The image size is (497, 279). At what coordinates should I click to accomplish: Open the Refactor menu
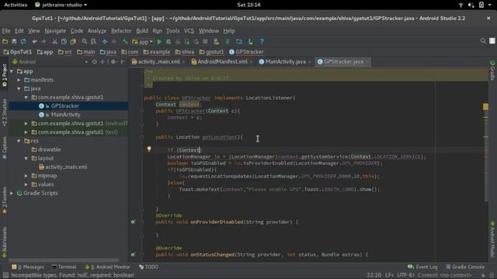[x=121, y=31]
